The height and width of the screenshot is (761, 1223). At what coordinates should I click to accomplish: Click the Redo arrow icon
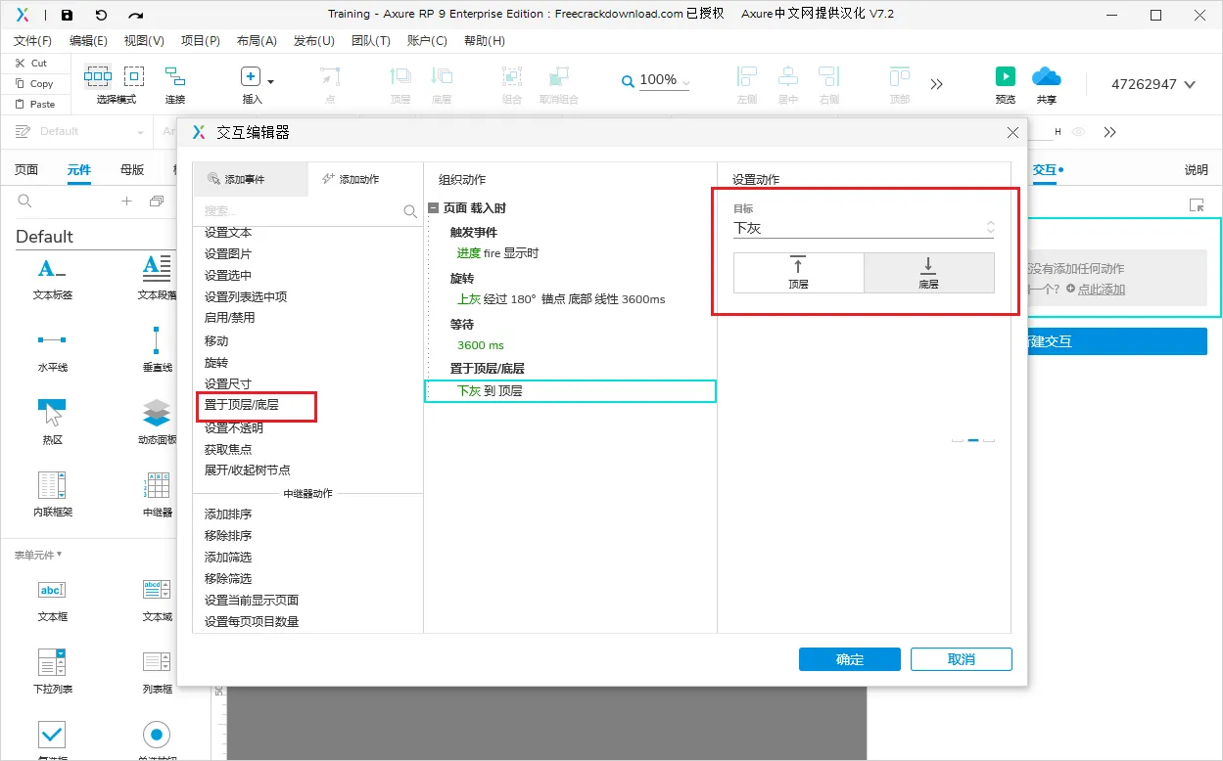tap(135, 15)
